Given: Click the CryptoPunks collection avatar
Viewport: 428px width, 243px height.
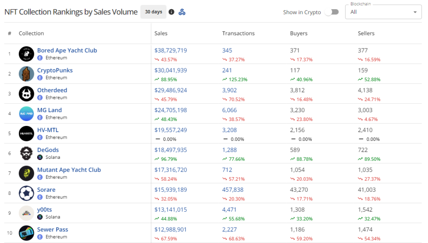Looking at the screenshot, I should click(x=26, y=74).
